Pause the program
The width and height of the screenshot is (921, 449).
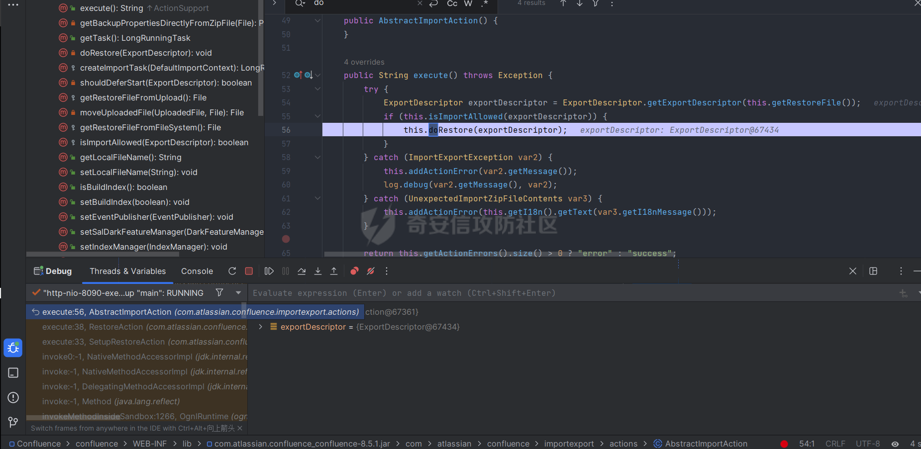286,271
